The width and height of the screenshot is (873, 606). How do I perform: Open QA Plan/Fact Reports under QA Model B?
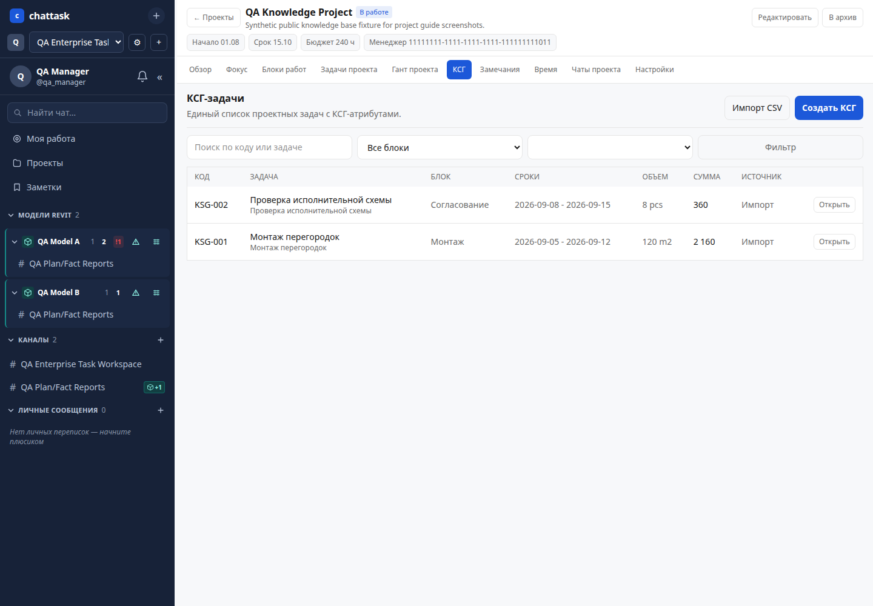[x=88, y=315]
